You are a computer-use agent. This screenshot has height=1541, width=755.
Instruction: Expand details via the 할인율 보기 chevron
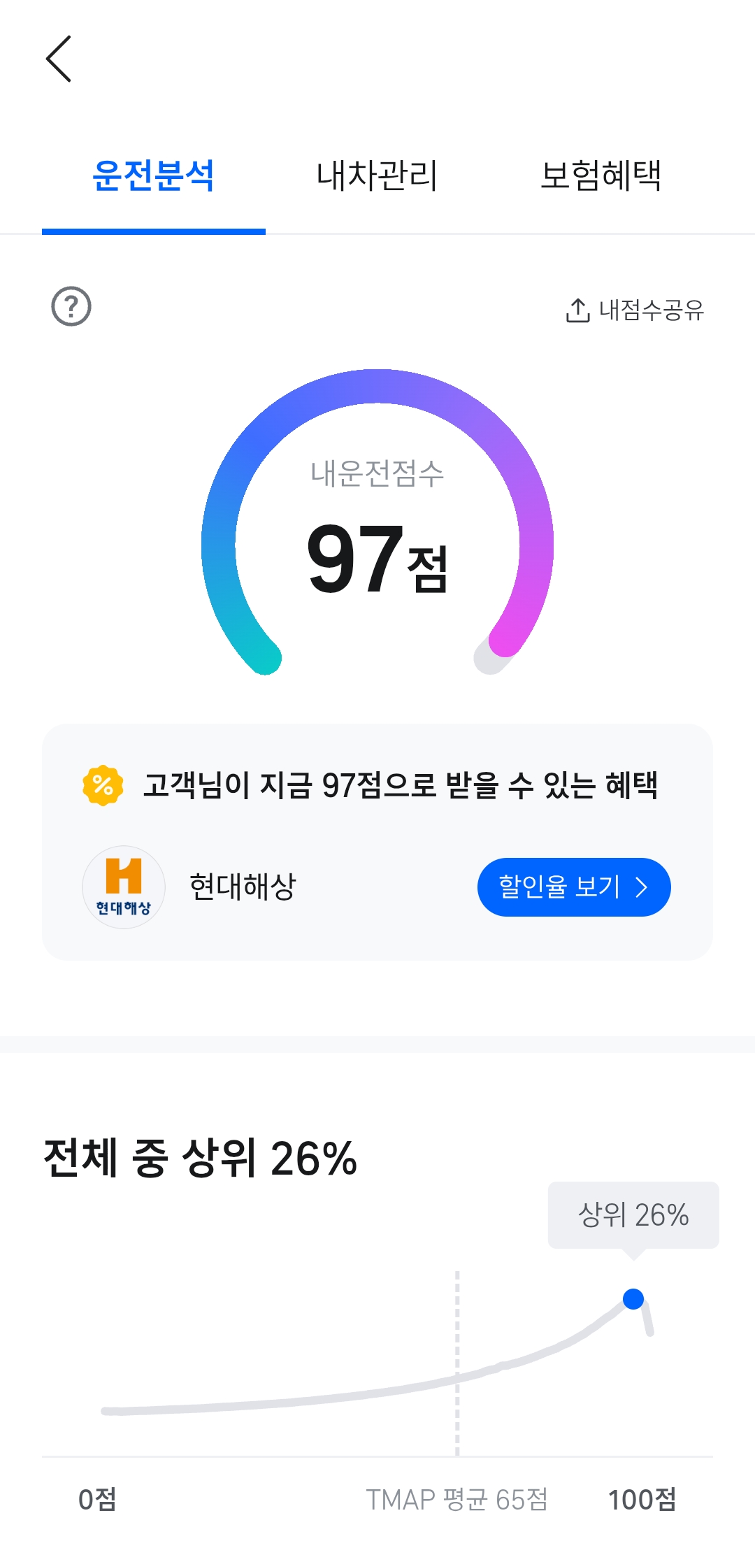pyautogui.click(x=642, y=887)
